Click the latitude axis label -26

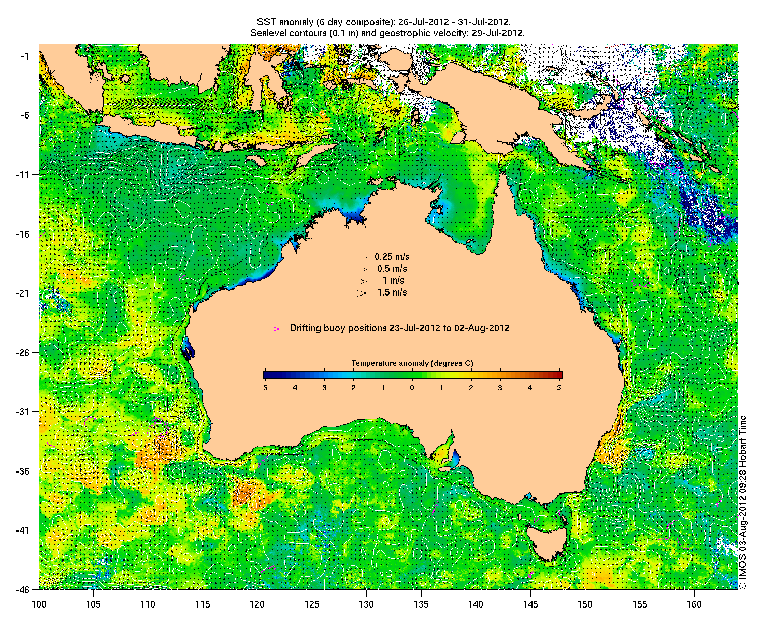[x=23, y=352]
